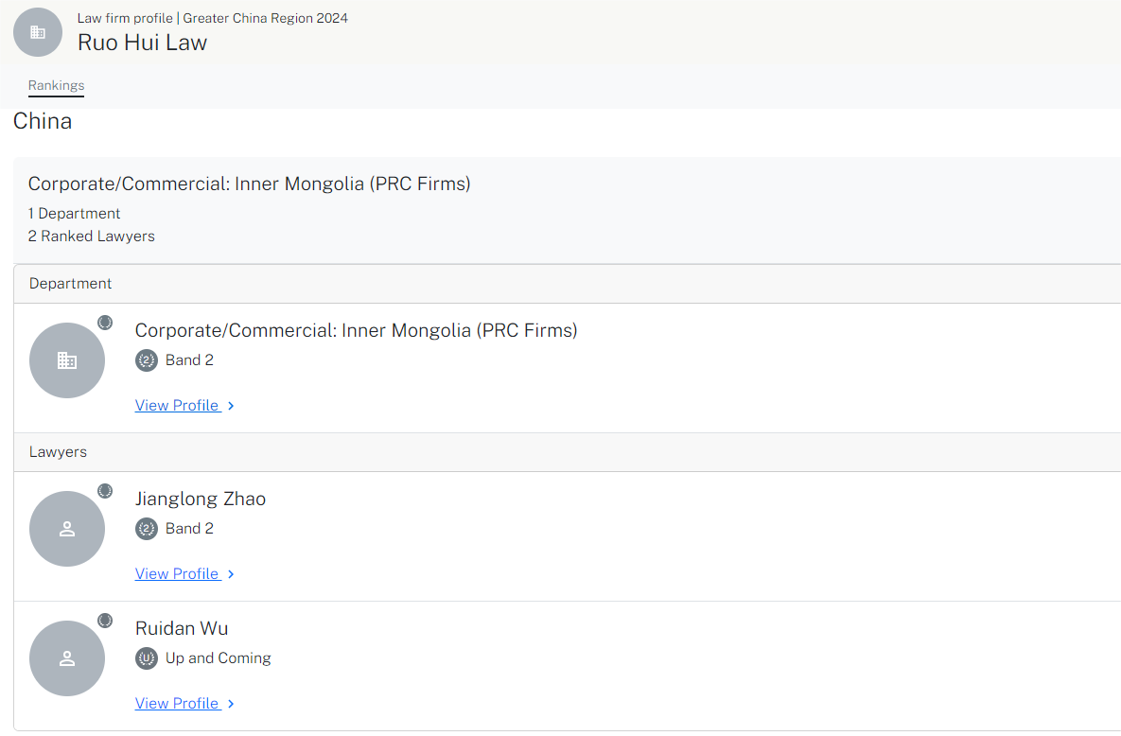Viewport: 1121px width, 736px height.
Task: Click Jianglong Zhao's Band 2 laurel icon
Action: click(x=147, y=529)
